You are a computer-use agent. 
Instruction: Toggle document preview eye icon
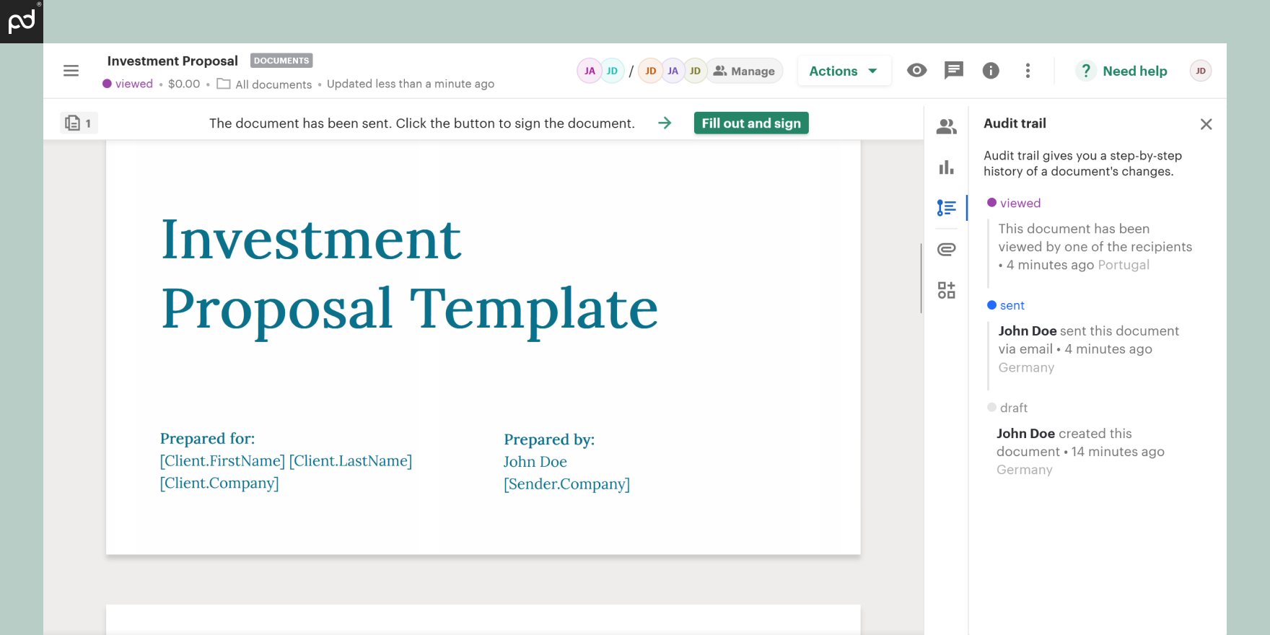point(916,71)
